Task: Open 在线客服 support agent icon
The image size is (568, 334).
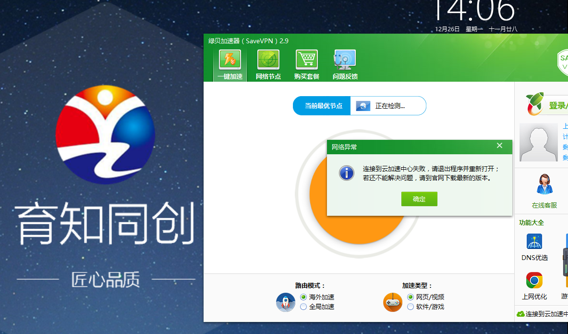Action: click(x=544, y=185)
